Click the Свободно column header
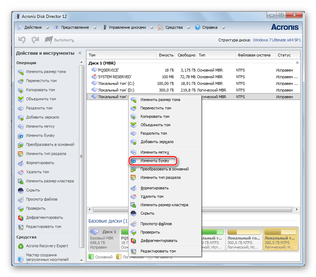This screenshot has height=277, width=316. (186, 55)
